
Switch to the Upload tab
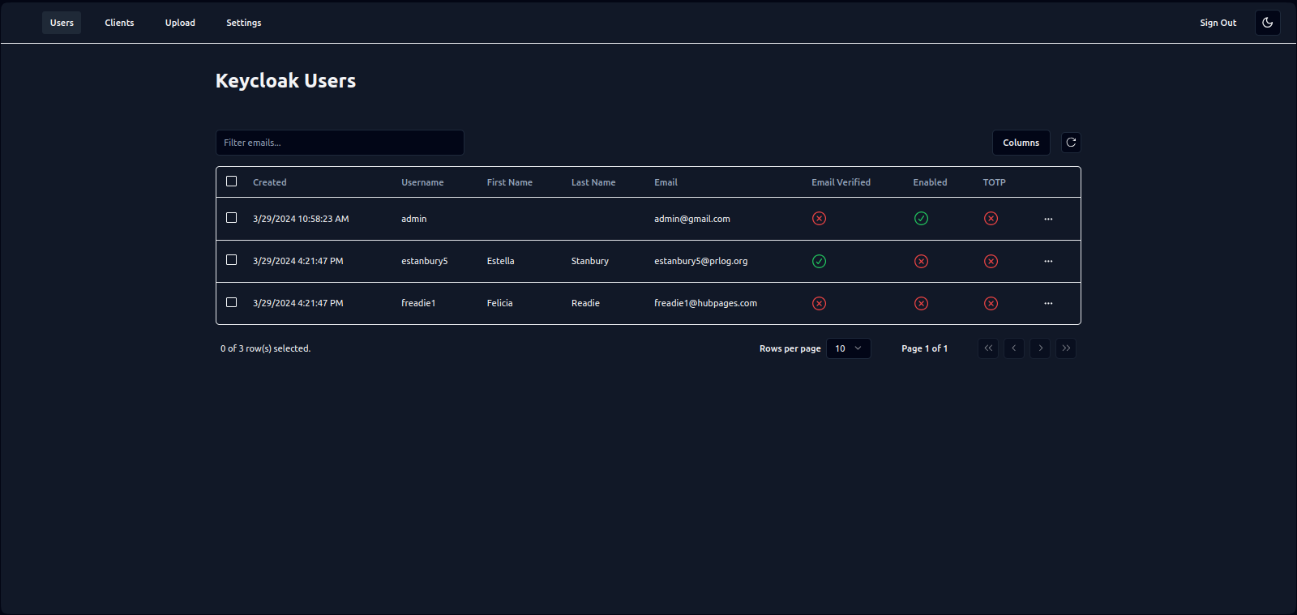click(x=180, y=23)
